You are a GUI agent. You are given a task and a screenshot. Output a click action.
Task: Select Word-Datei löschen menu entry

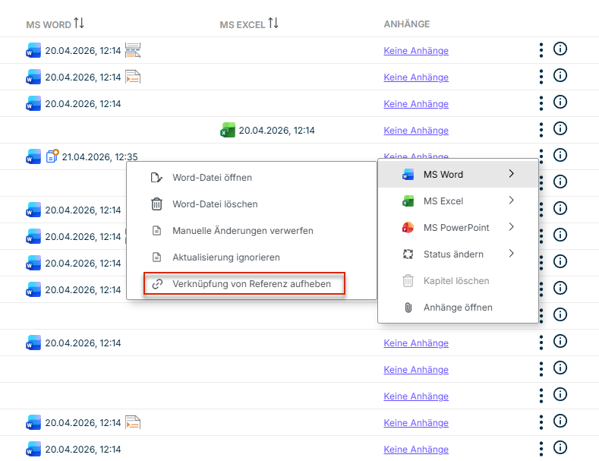click(x=215, y=204)
